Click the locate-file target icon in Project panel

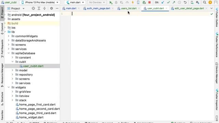pyautogui.click(x=33, y=8)
